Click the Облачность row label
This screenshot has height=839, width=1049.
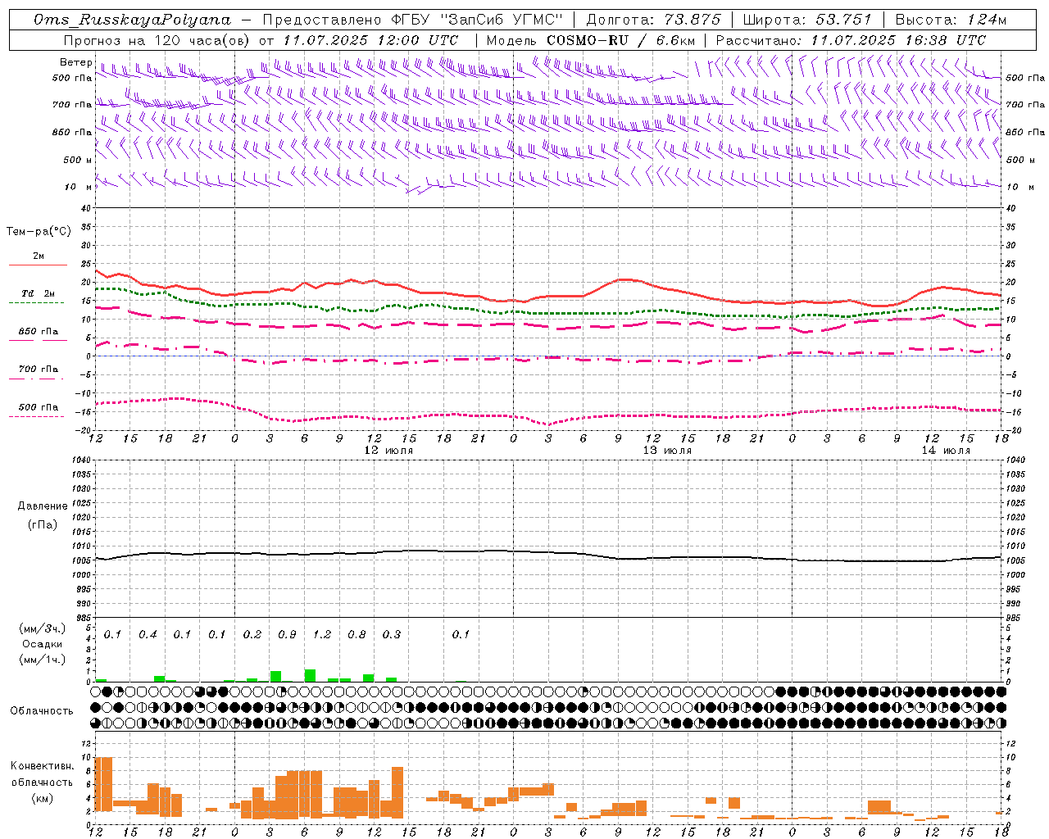pos(42,710)
